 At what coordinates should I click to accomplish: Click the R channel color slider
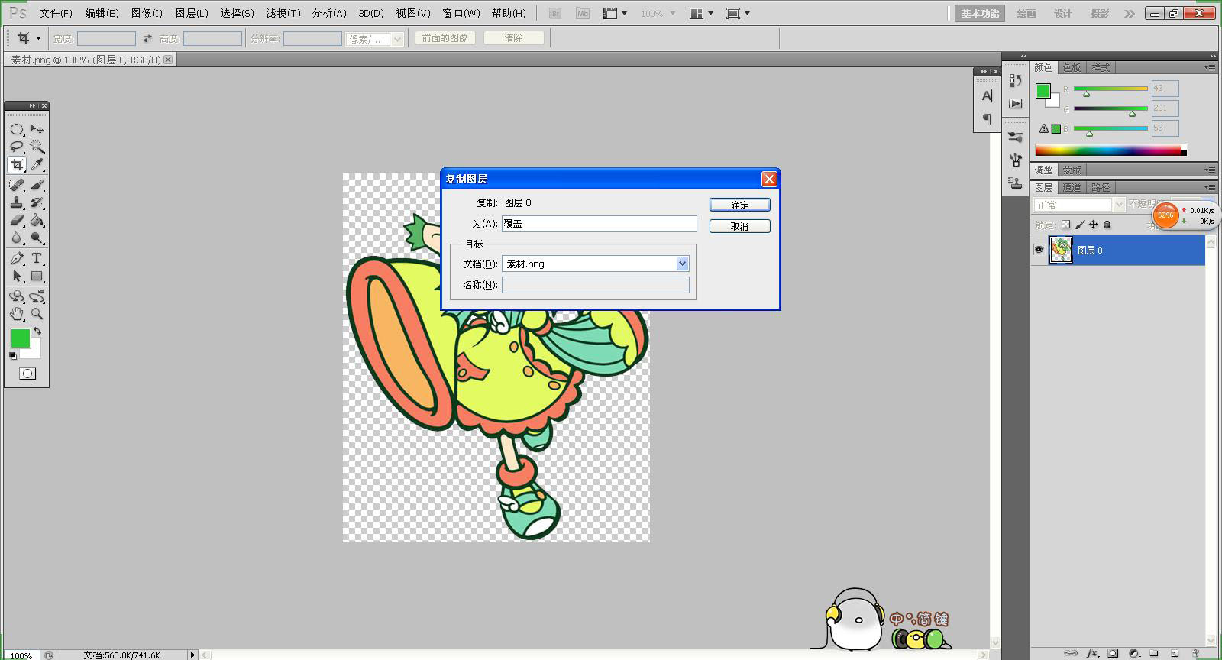tap(1110, 89)
